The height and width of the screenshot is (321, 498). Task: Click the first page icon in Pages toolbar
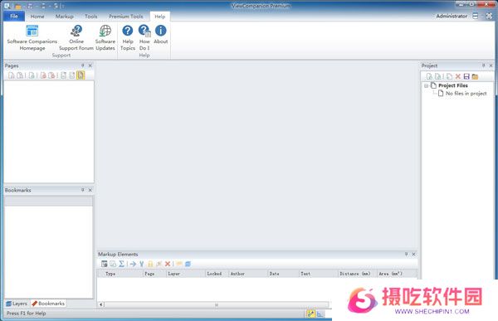12,75
